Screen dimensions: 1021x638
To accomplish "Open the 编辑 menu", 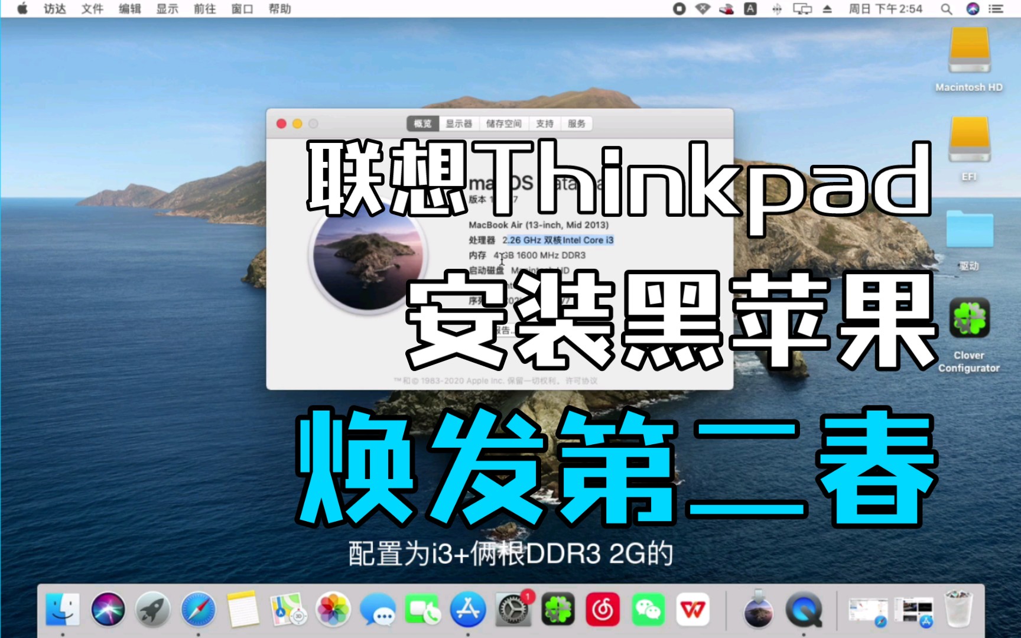I will (130, 9).
